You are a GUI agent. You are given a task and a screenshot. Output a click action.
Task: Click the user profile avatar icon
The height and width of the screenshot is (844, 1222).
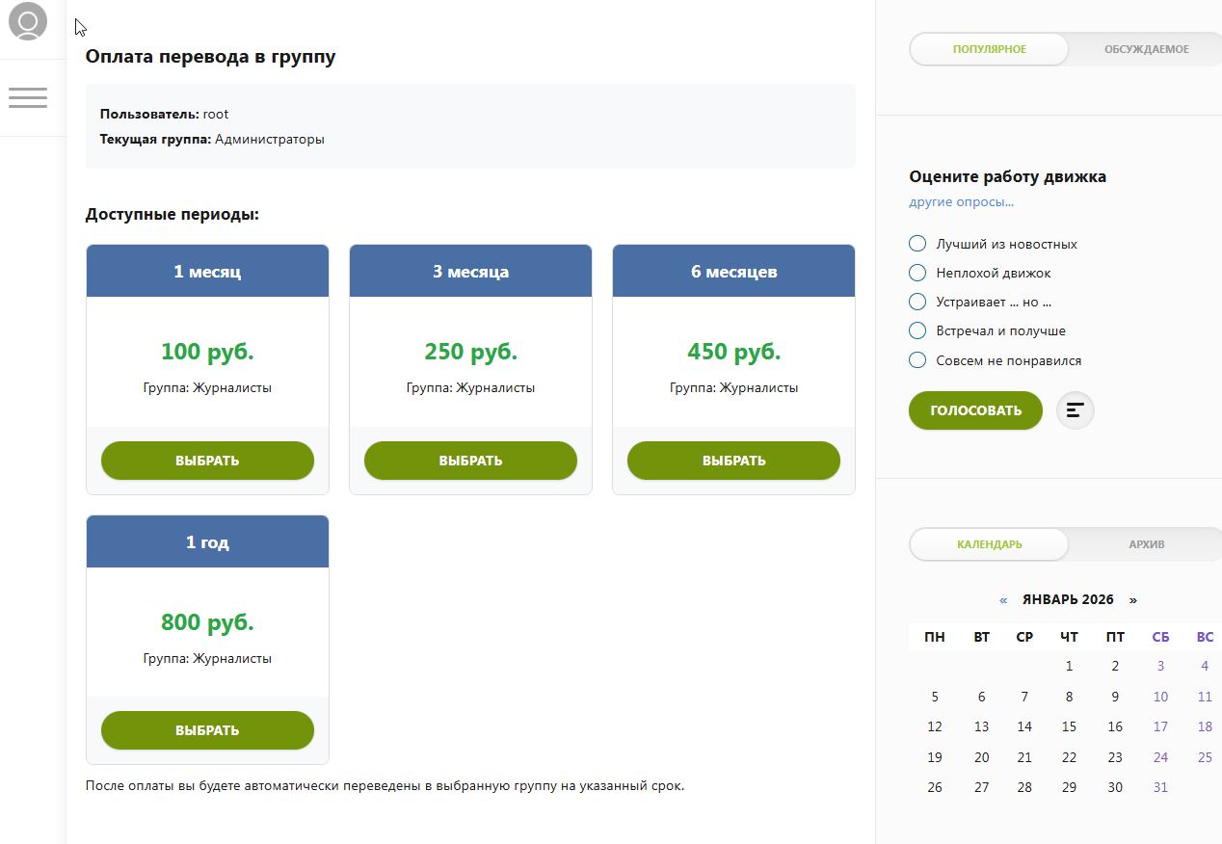[x=28, y=21]
